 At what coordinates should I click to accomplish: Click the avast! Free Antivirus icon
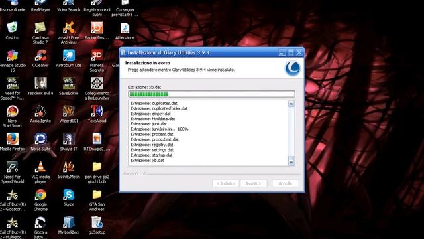pos(69,28)
